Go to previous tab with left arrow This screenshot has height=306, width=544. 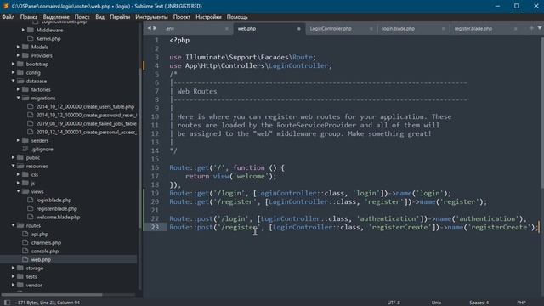point(150,28)
